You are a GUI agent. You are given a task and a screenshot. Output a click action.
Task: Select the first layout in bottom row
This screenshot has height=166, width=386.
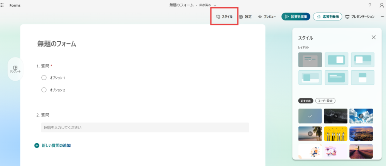tap(310, 78)
